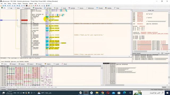The image size is (170, 95).
Task: Click the EAX register value
Action: (140, 13)
